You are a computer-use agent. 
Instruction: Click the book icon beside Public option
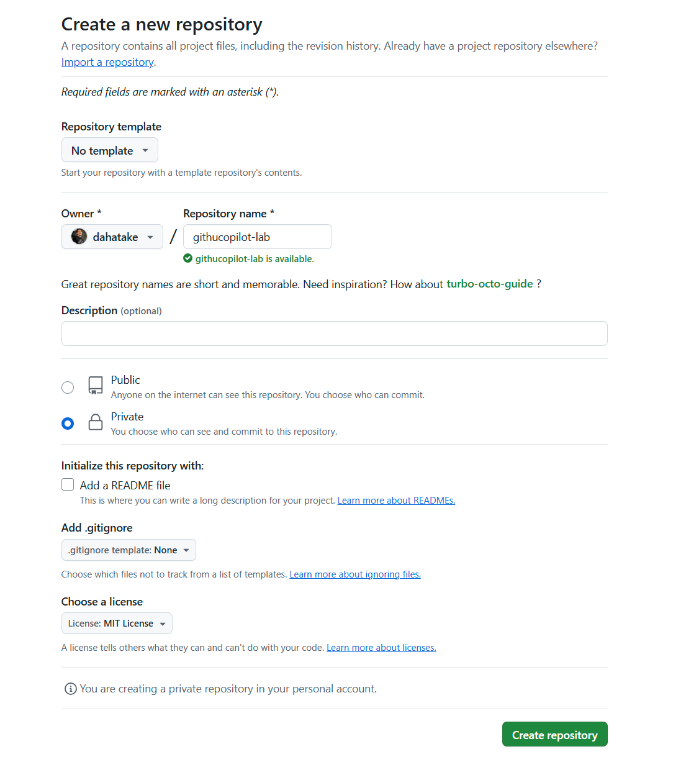click(95, 386)
